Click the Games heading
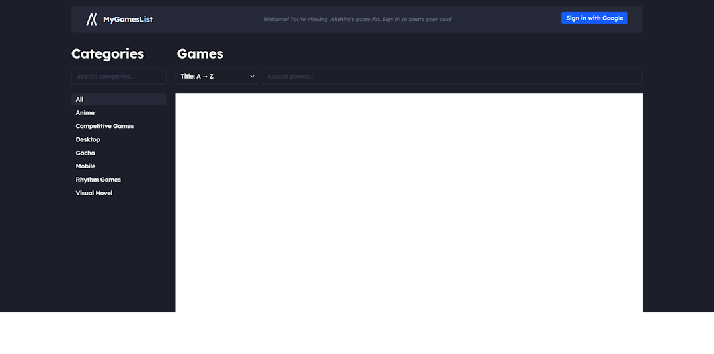The width and height of the screenshot is (714, 354). (x=200, y=54)
